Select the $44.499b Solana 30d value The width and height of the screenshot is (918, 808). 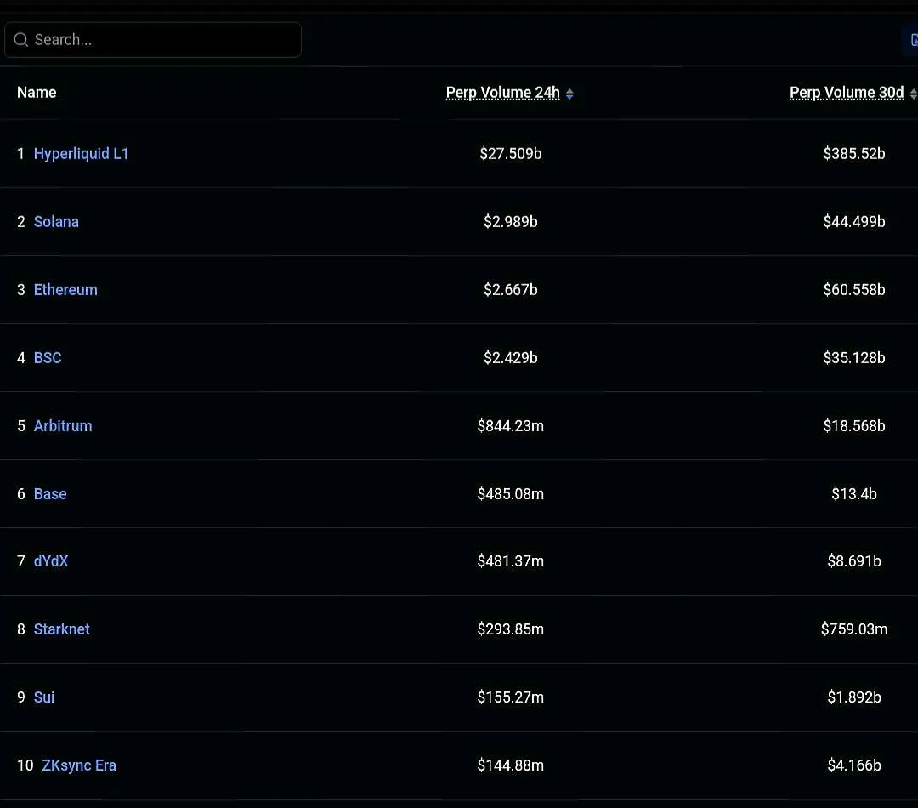854,221
